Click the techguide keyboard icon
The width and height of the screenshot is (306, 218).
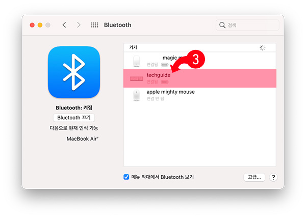136,79
